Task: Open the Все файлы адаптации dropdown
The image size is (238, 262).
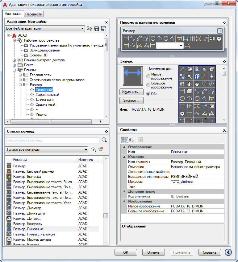Action: (x=45, y=29)
